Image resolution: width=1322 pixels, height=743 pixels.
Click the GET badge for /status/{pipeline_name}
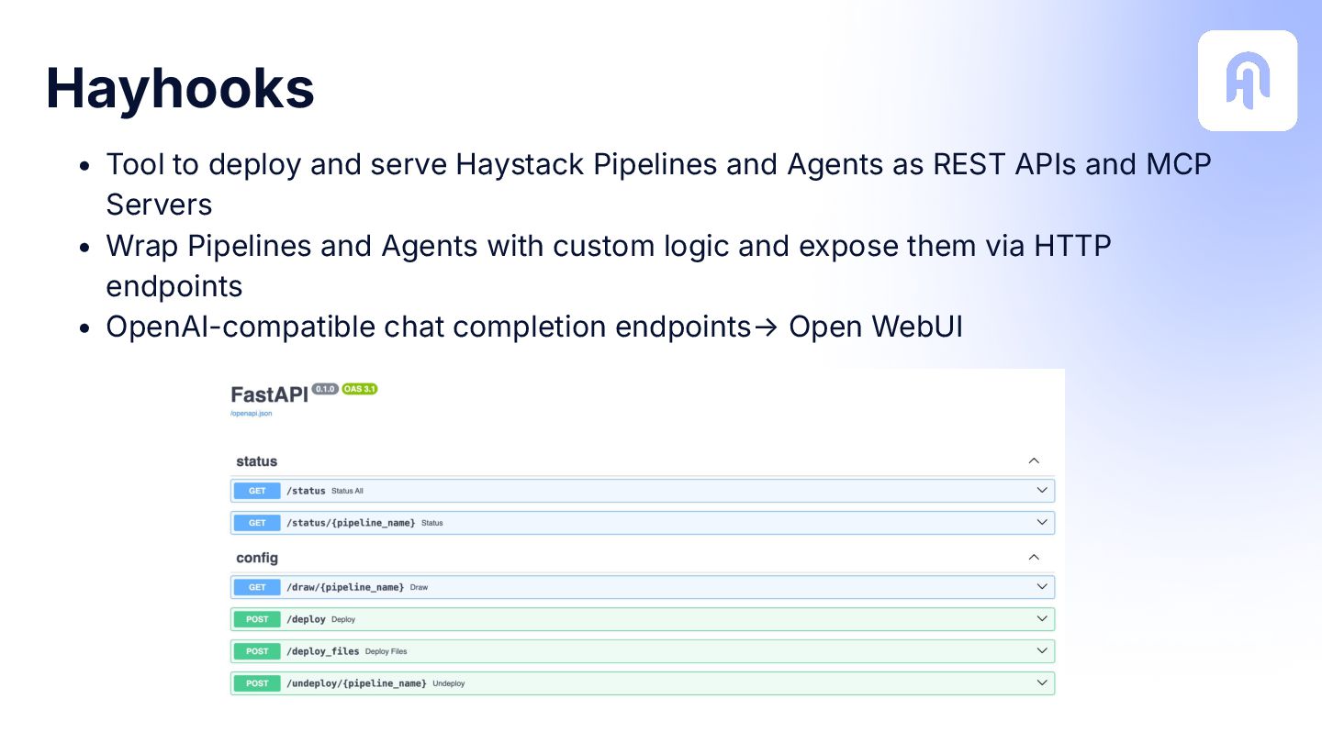[257, 523]
